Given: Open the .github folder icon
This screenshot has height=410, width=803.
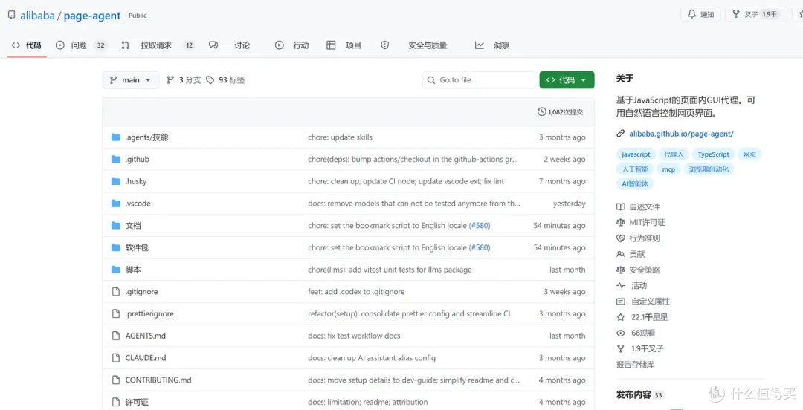Looking at the screenshot, I should click(116, 159).
